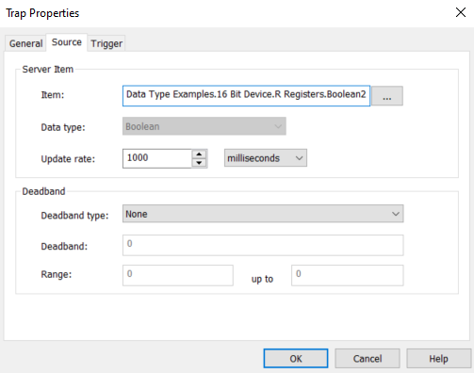Click the 'Trap Properties' window title
Viewport: 474px width, 373px height.
point(42,13)
